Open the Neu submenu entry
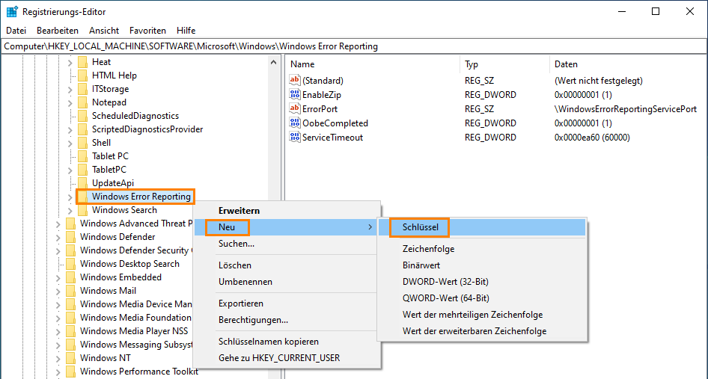 (x=287, y=227)
